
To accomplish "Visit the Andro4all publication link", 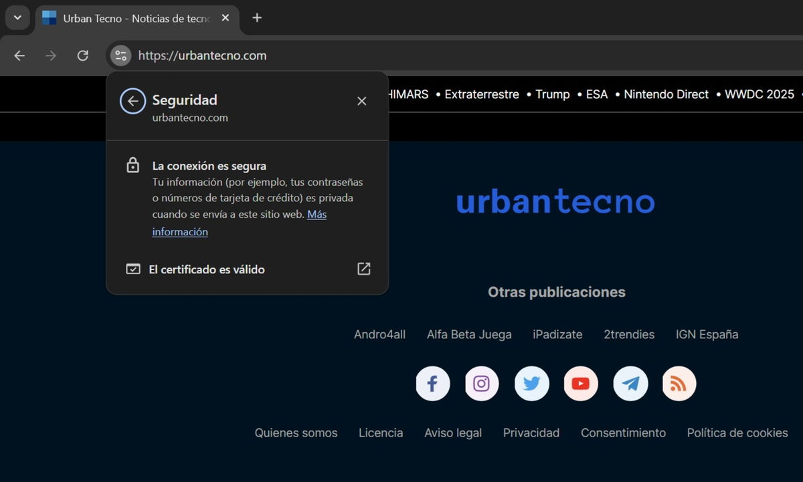I will tap(379, 334).
